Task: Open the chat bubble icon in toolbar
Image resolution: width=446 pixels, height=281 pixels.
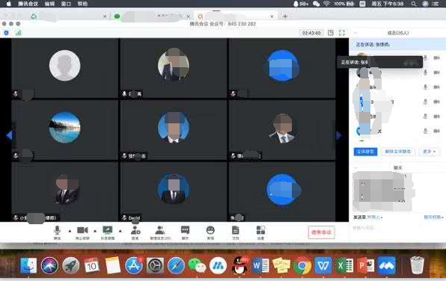Action: click(x=185, y=230)
